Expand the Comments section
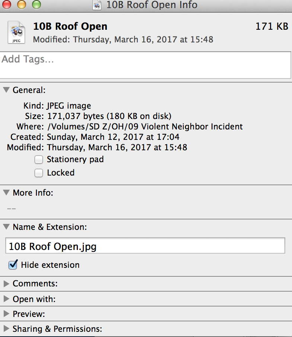This screenshot has width=292, height=337. pyautogui.click(x=6, y=284)
